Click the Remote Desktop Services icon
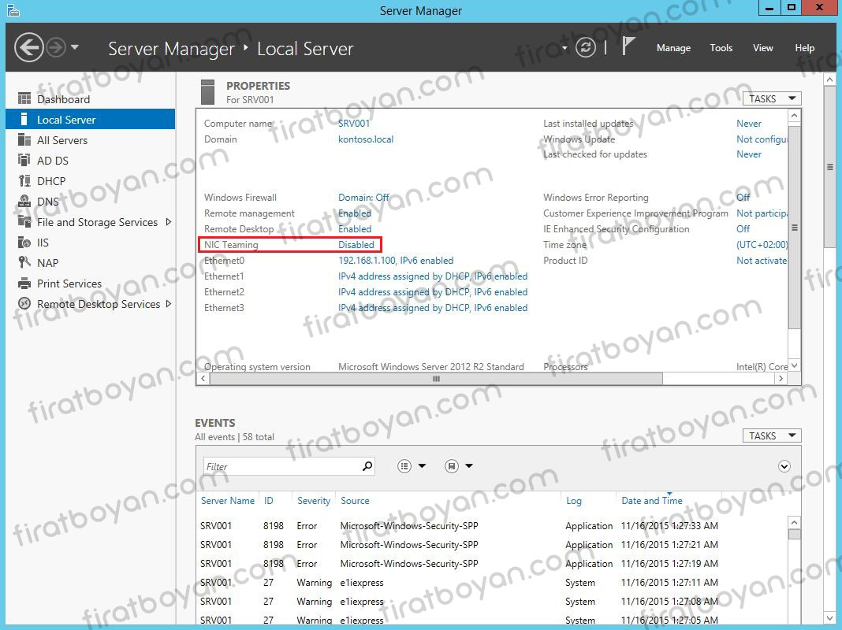Screen dimensions: 842x630 [x=24, y=303]
